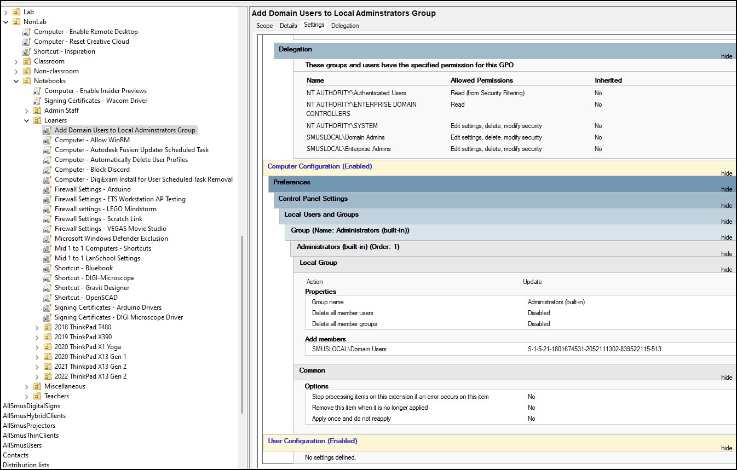Image resolution: width=737 pixels, height=470 pixels.
Task: Select the Settings tab
Action: pos(314,25)
